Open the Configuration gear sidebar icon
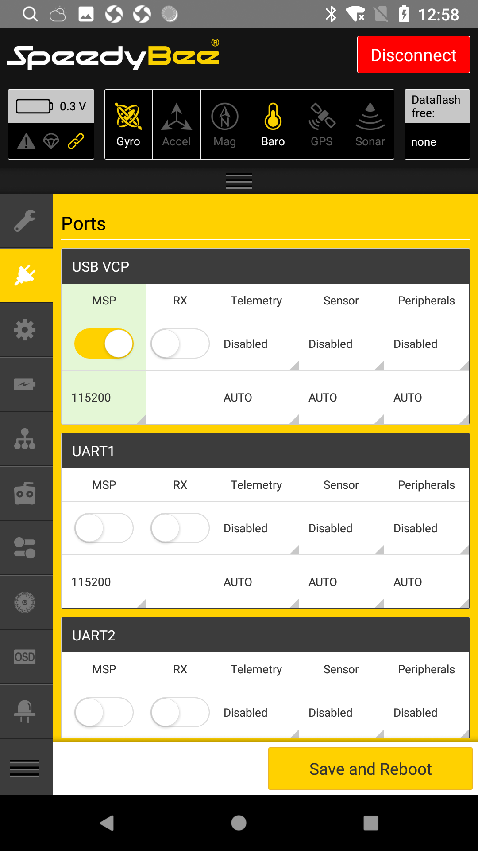The image size is (478, 851). [25, 330]
